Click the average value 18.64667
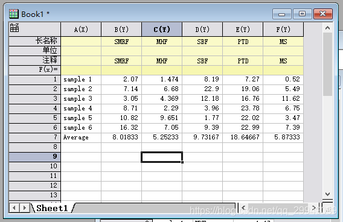 [x=243, y=138]
